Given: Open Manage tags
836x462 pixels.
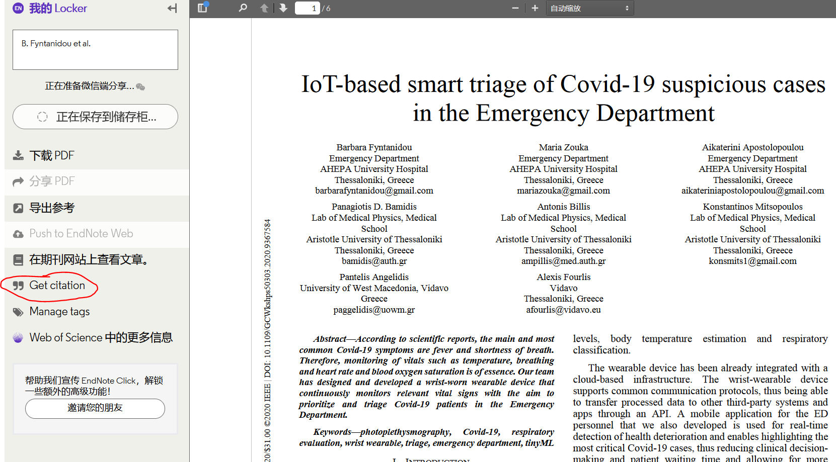Looking at the screenshot, I should [x=59, y=312].
